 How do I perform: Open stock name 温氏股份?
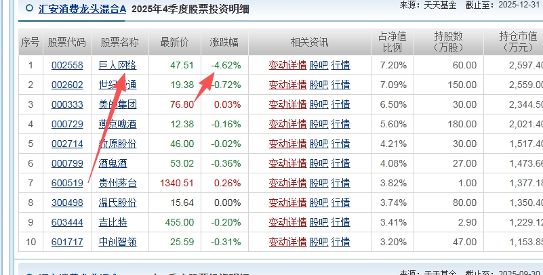(x=118, y=203)
